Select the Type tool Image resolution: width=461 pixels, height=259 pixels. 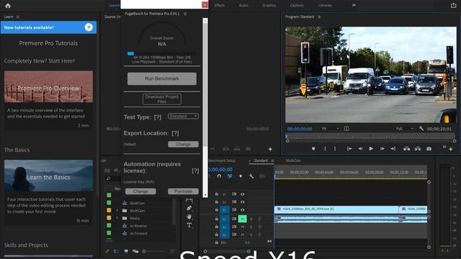(189, 225)
